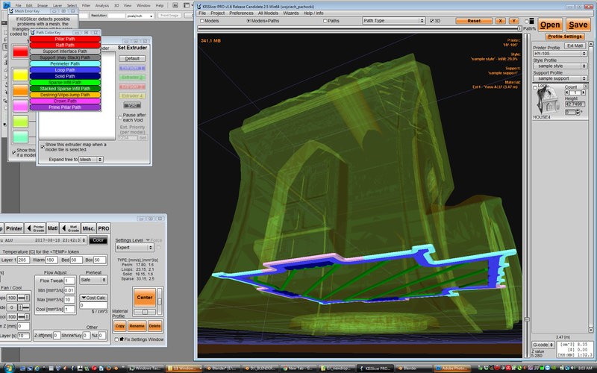Screen dimensions: 597x373
Task: Switch to the Printer tab
Action: click(x=14, y=228)
